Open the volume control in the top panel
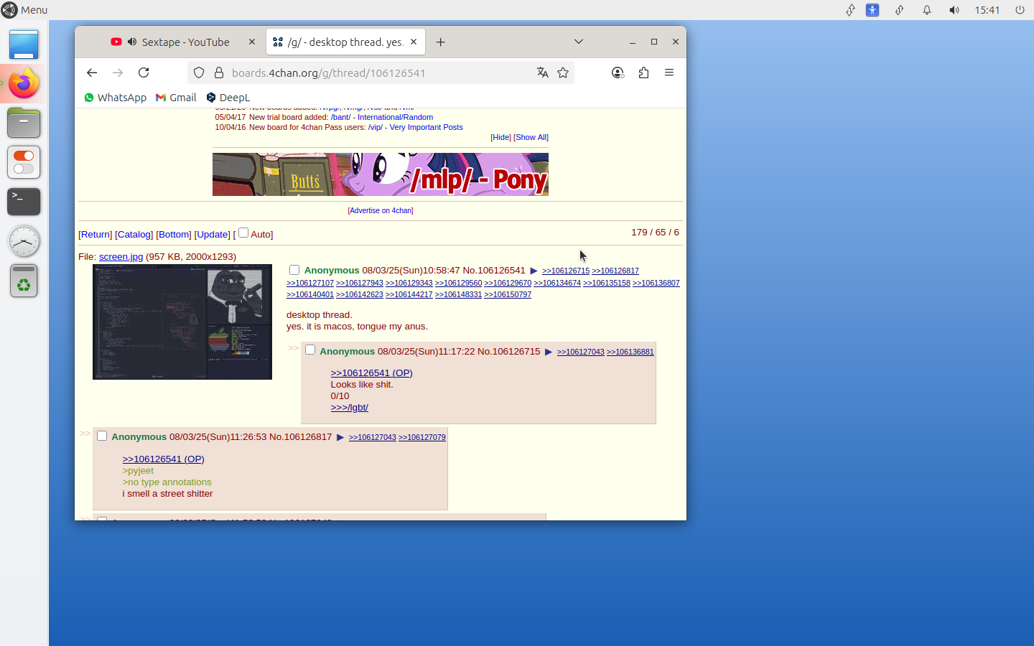This screenshot has width=1034, height=646. 954,10
